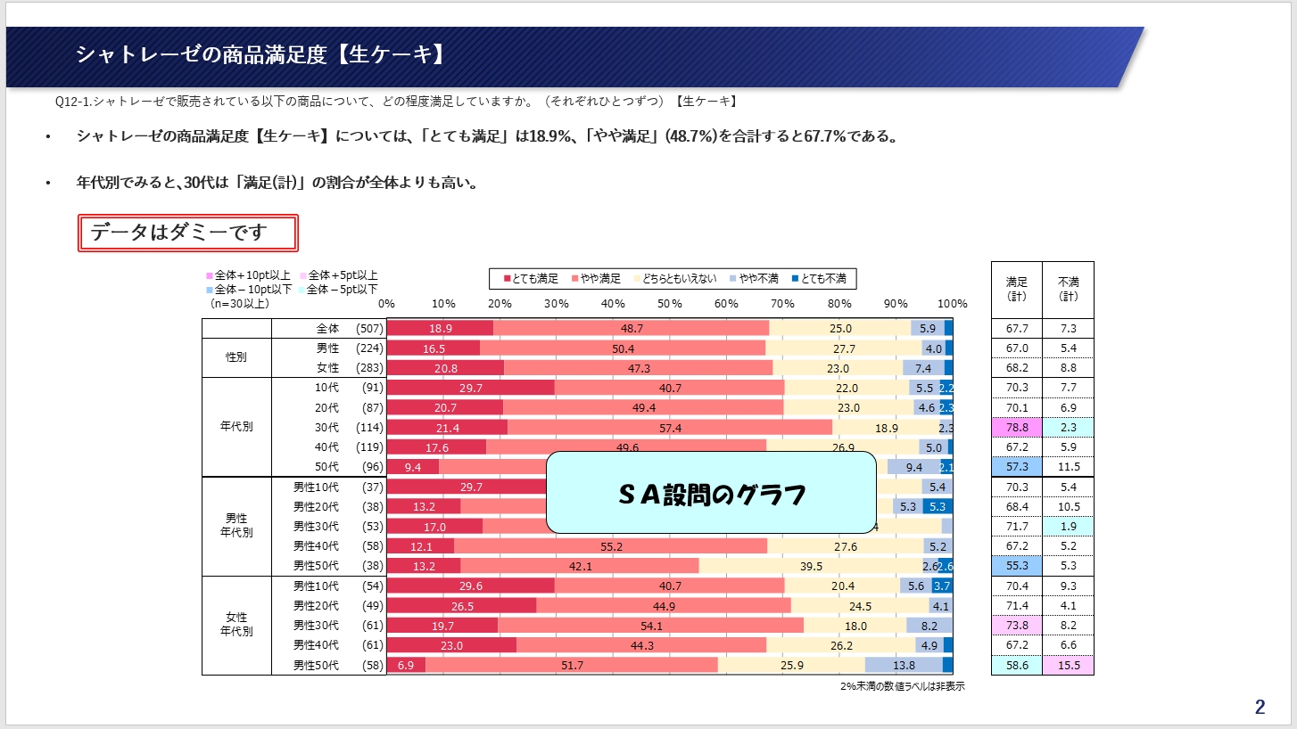Click the 0% axis label
The height and width of the screenshot is (729, 1297).
coord(386,304)
